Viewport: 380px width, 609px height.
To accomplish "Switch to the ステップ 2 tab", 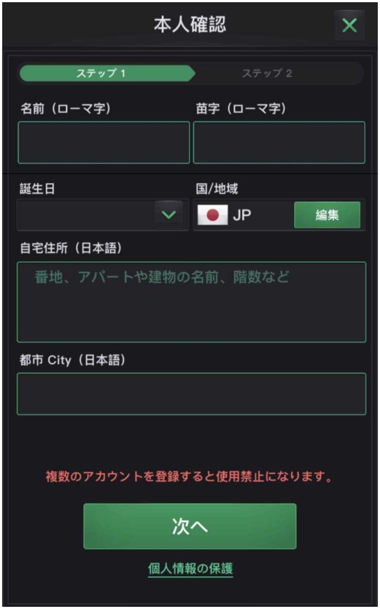I will [267, 73].
